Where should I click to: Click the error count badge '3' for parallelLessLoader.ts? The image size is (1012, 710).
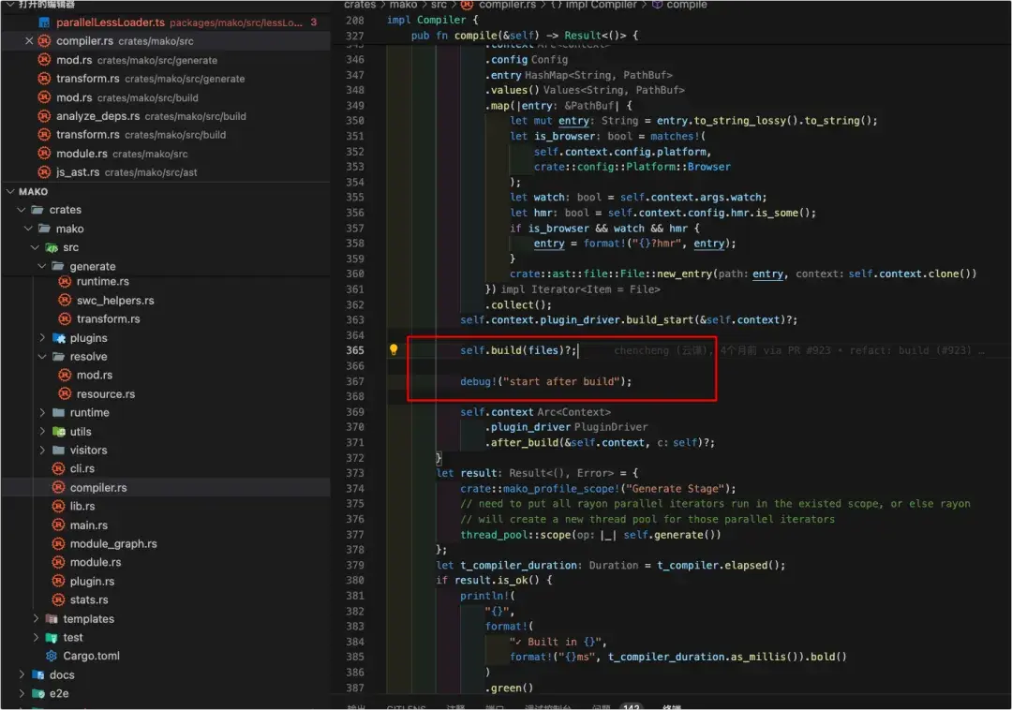314,22
